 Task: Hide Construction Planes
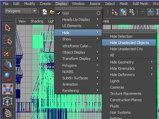coord(129,100)
